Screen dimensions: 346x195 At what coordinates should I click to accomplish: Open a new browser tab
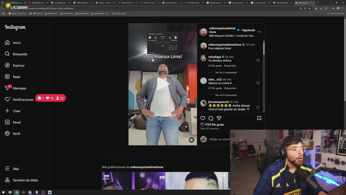click(318, 3)
